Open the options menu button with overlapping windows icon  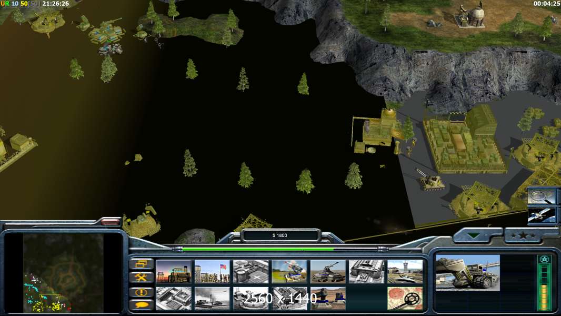[x=142, y=264]
